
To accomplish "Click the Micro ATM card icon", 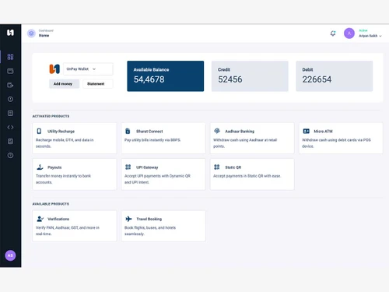I will 307,131.
